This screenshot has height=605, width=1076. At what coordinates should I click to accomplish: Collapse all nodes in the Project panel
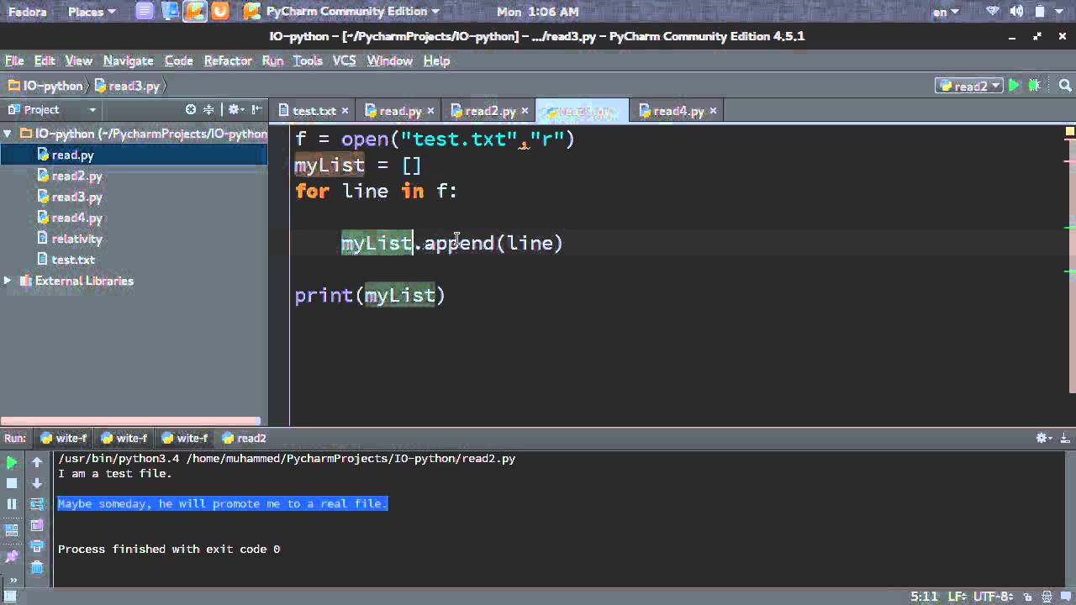point(208,110)
